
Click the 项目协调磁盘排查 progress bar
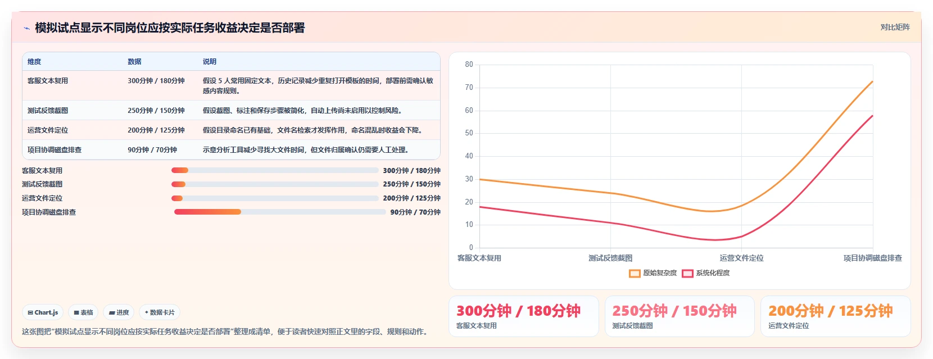tap(280, 212)
